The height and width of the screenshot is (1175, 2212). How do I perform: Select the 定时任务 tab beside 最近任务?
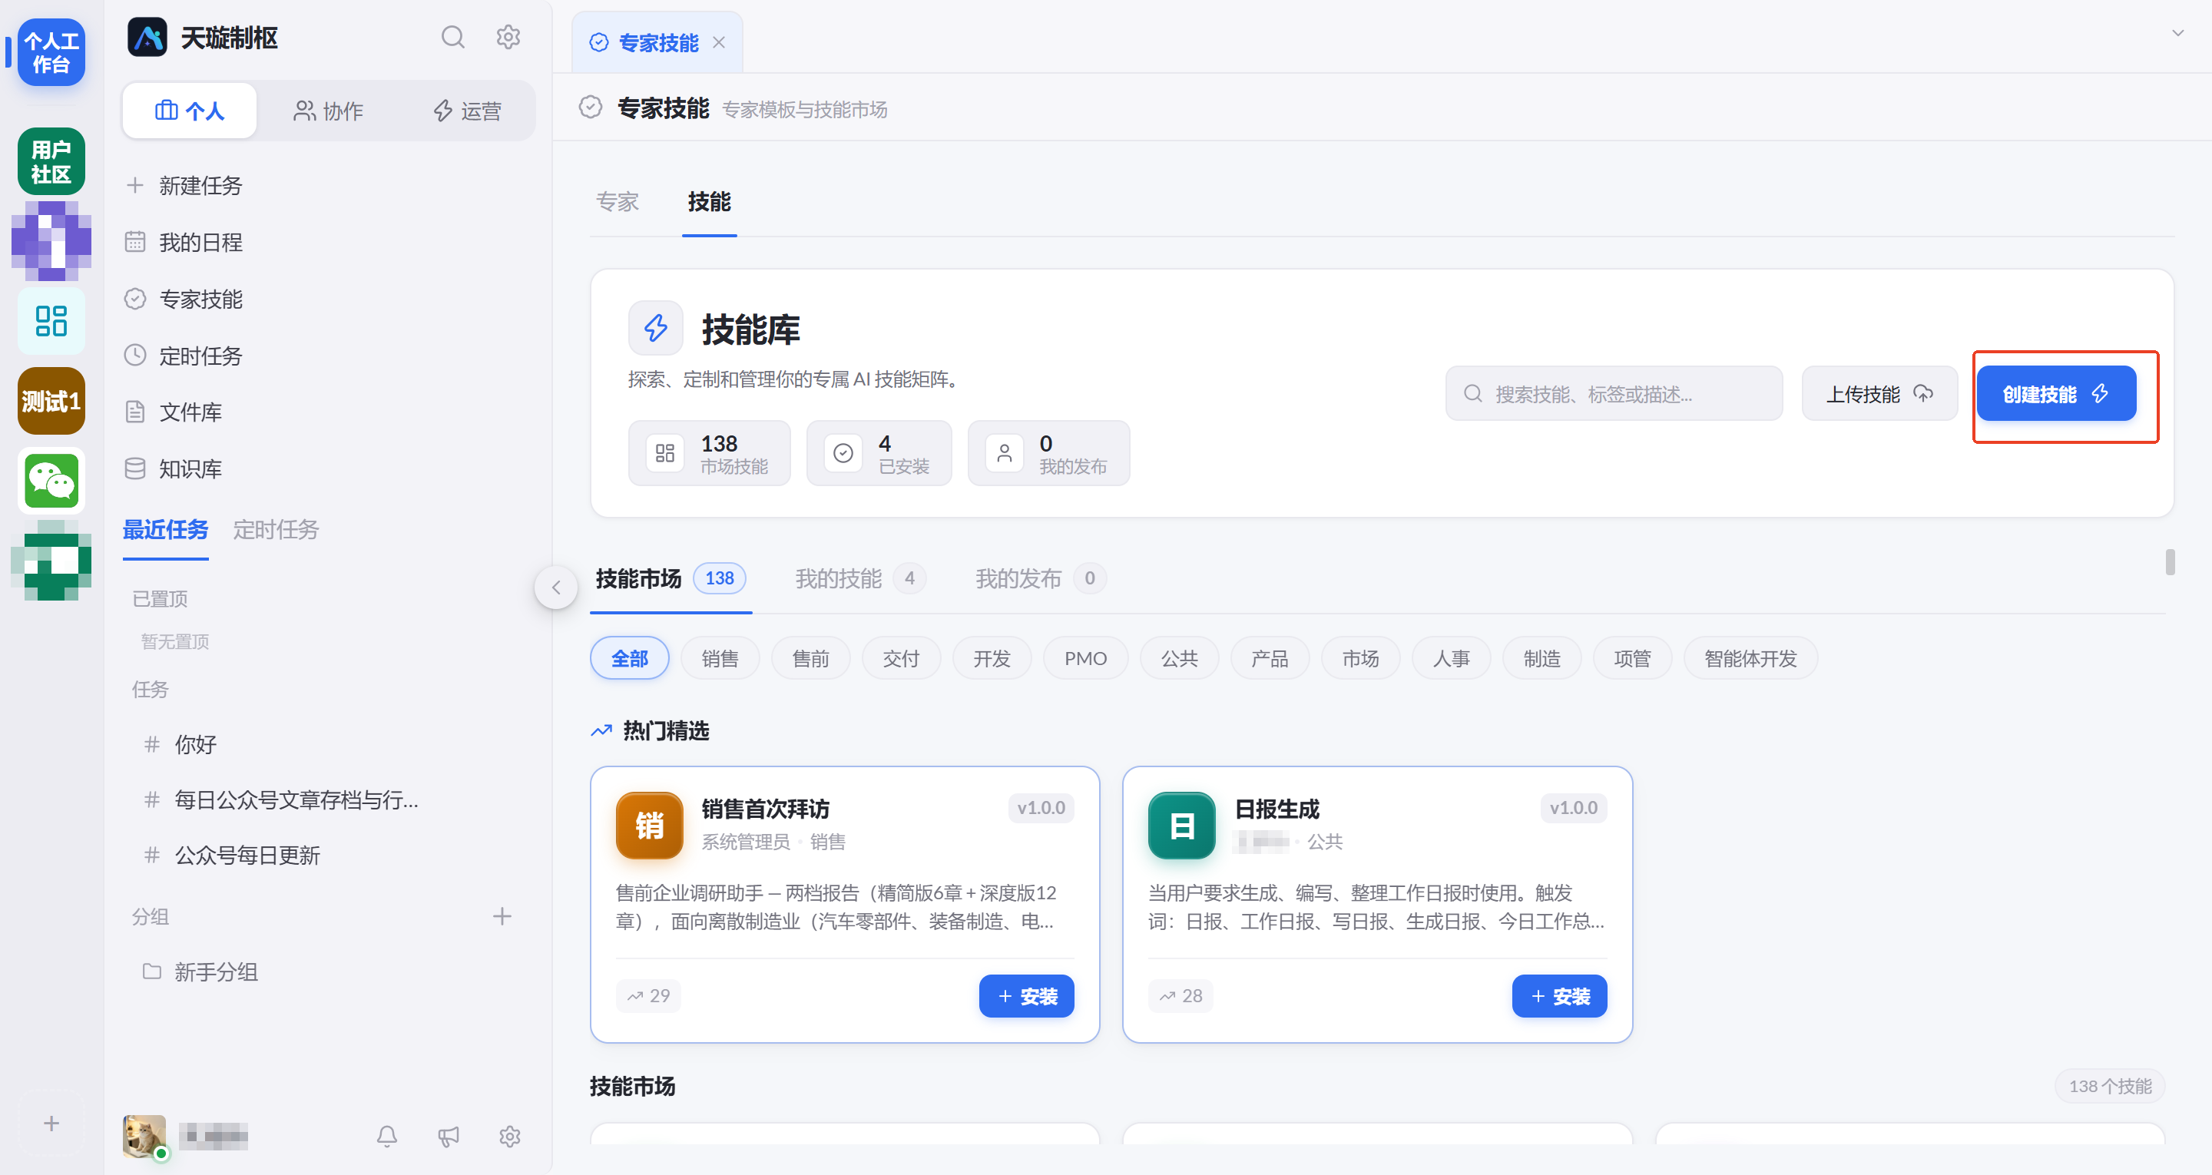pyautogui.click(x=276, y=530)
